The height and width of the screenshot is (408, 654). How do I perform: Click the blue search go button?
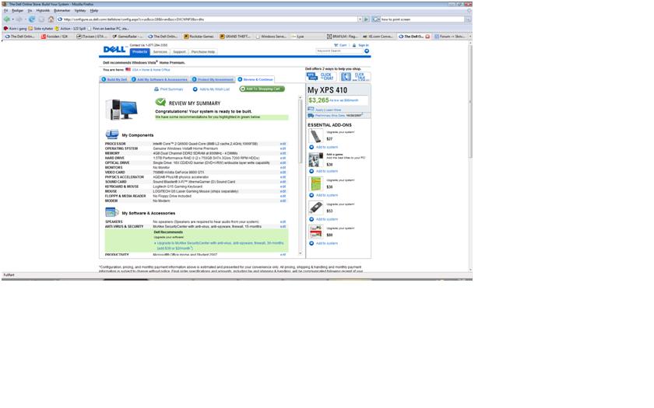(367, 51)
